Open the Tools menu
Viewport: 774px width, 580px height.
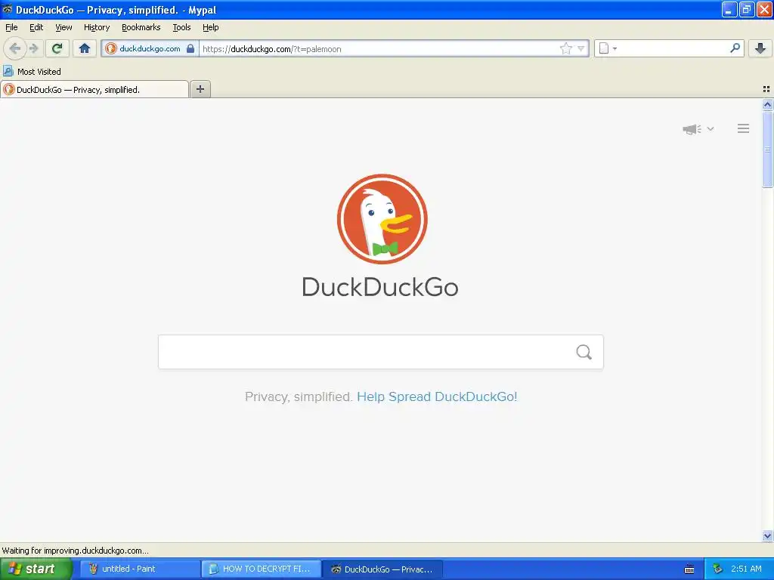point(181,27)
